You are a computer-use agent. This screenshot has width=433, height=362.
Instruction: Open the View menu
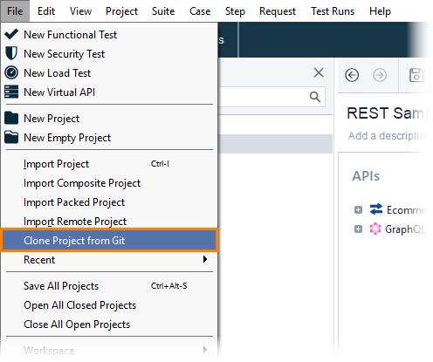[80, 11]
